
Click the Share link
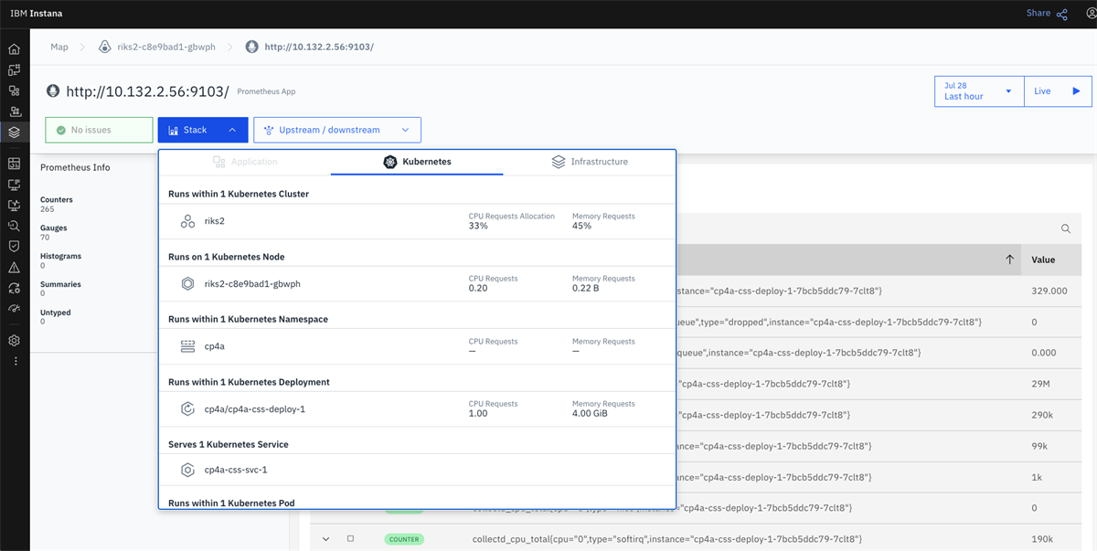[1038, 13]
